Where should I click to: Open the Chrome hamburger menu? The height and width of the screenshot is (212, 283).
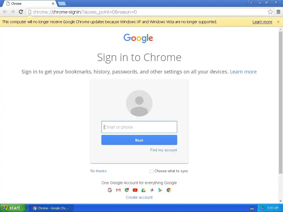[x=278, y=12]
